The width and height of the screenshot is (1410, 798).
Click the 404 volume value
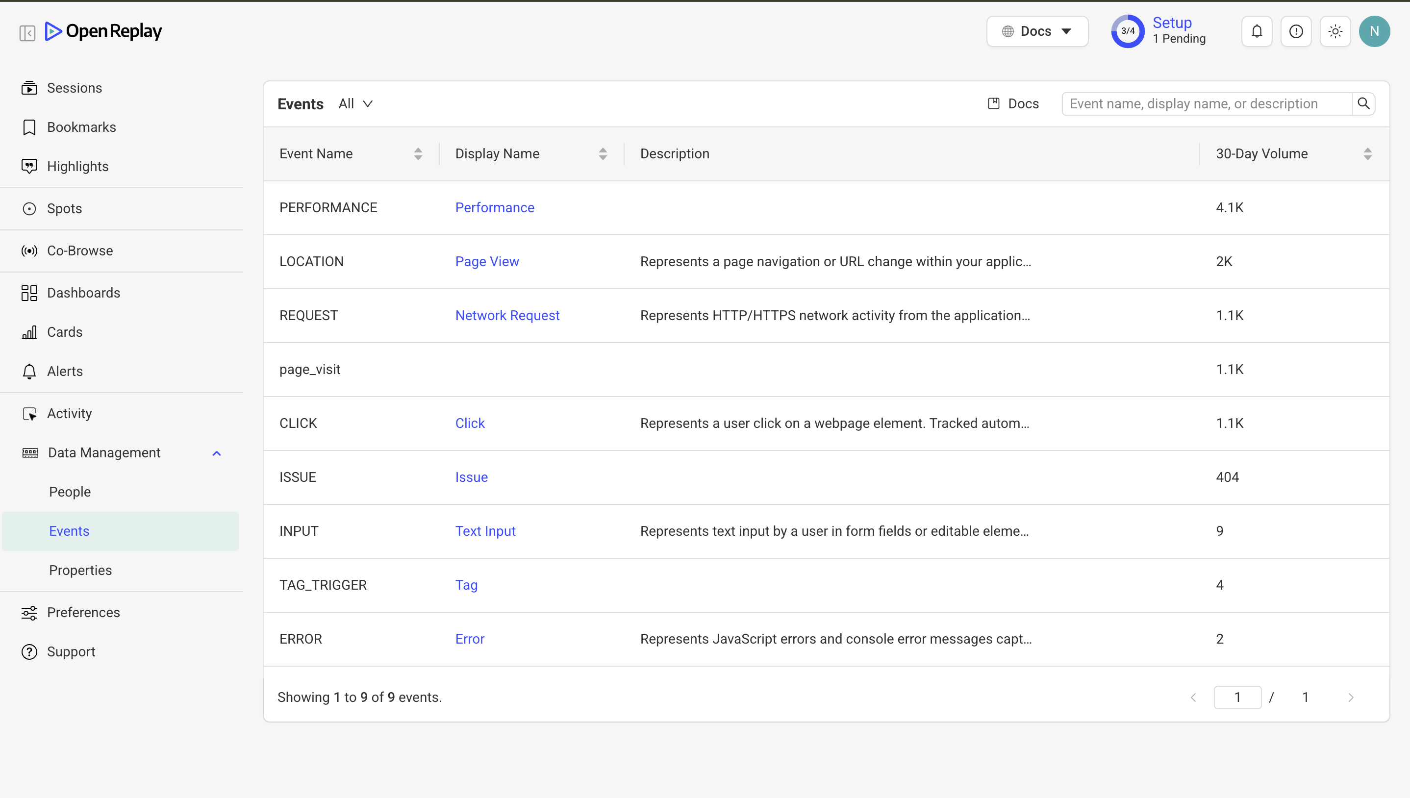1227,477
